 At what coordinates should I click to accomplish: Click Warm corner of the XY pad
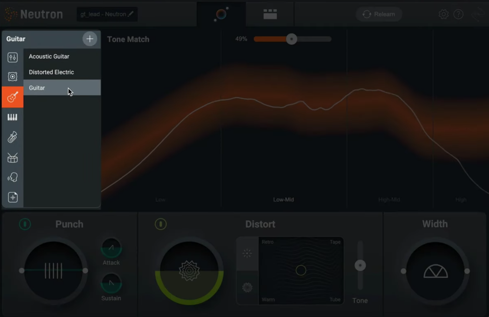click(x=268, y=299)
